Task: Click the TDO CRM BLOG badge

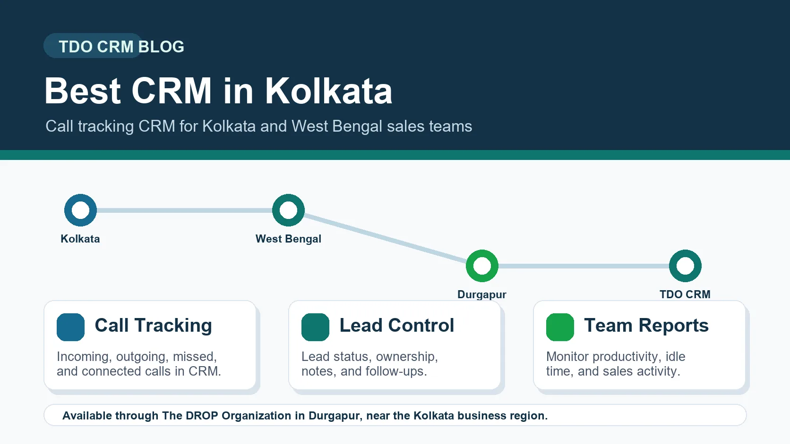Action: 115,46
